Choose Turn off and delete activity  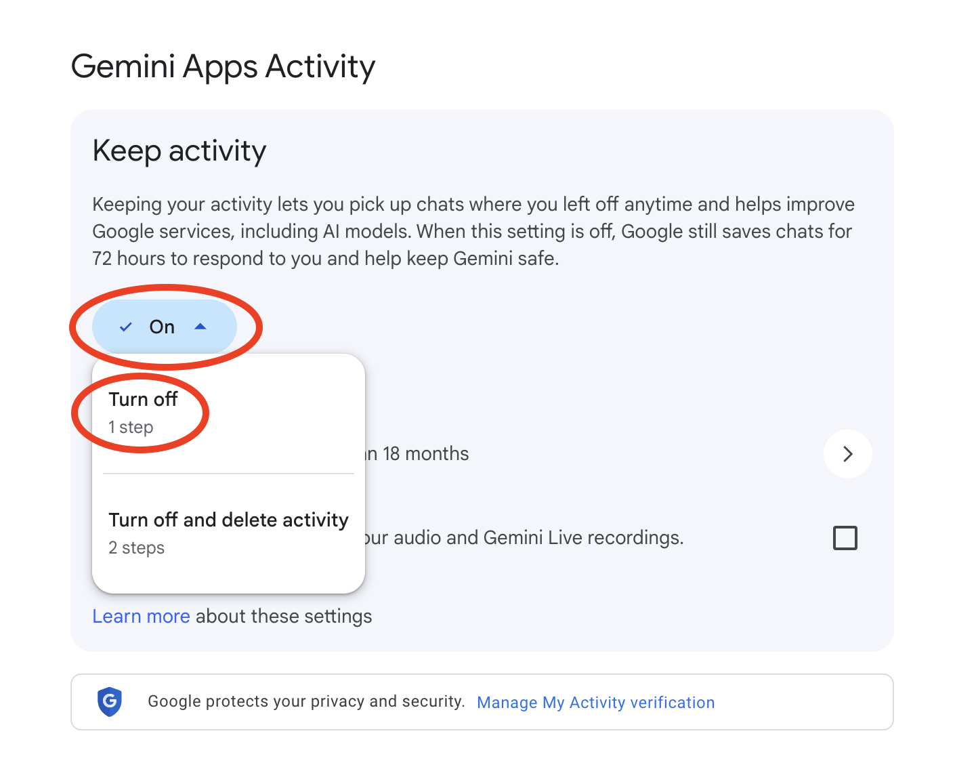point(228,520)
